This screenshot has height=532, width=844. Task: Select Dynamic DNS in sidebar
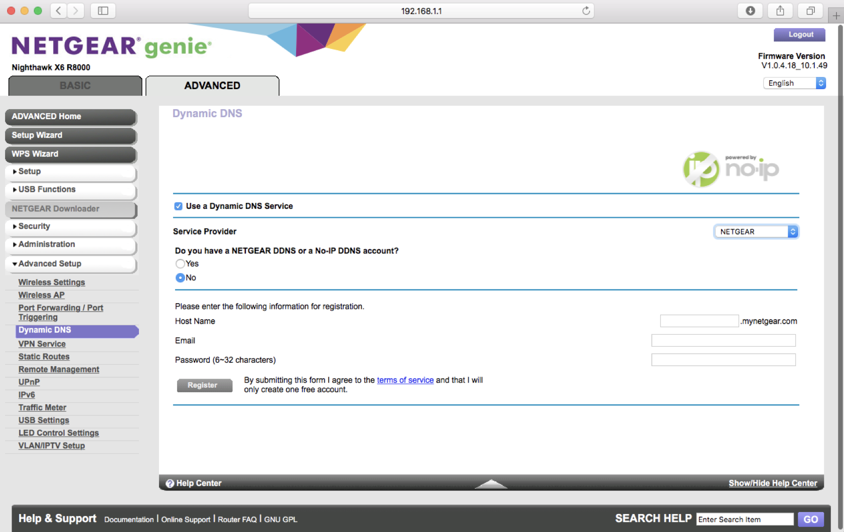(77, 331)
